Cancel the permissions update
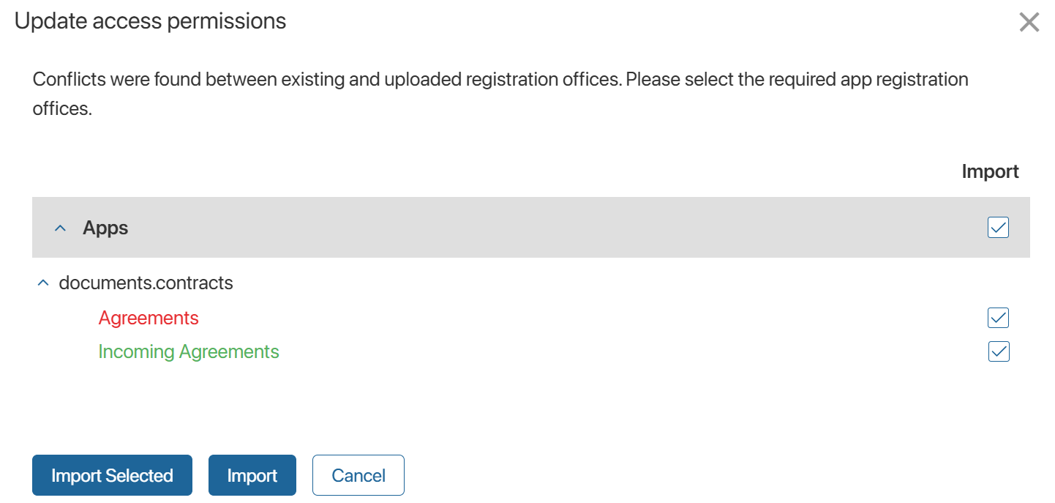 (x=358, y=475)
